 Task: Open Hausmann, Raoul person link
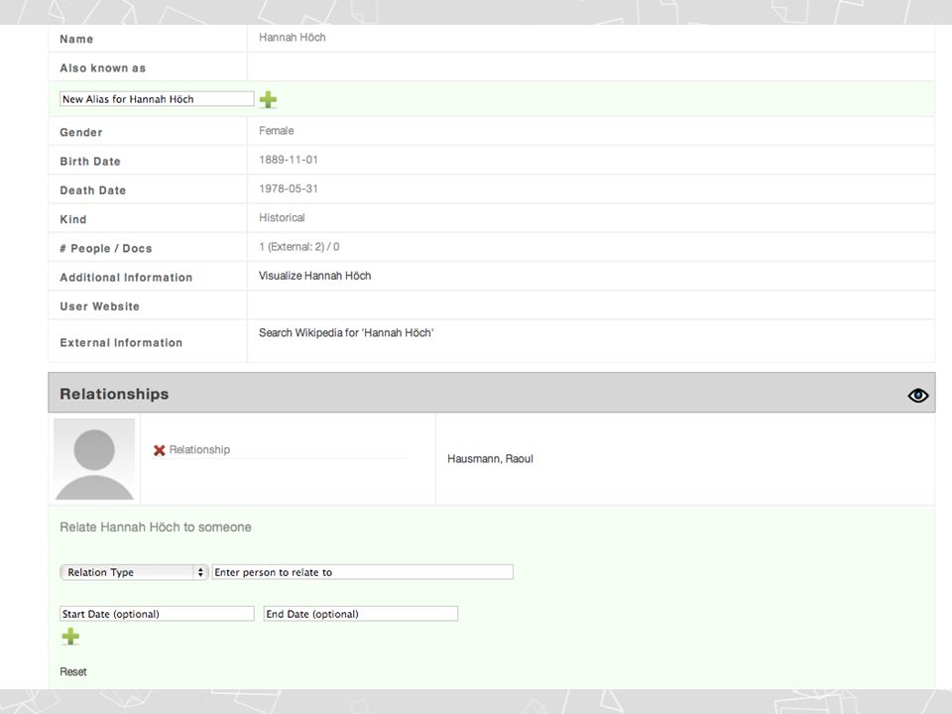click(x=490, y=459)
